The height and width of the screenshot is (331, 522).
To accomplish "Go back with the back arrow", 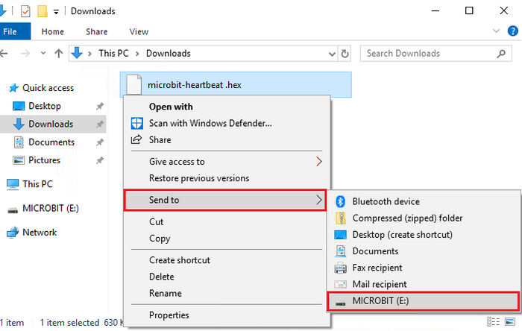I will tap(4, 53).
